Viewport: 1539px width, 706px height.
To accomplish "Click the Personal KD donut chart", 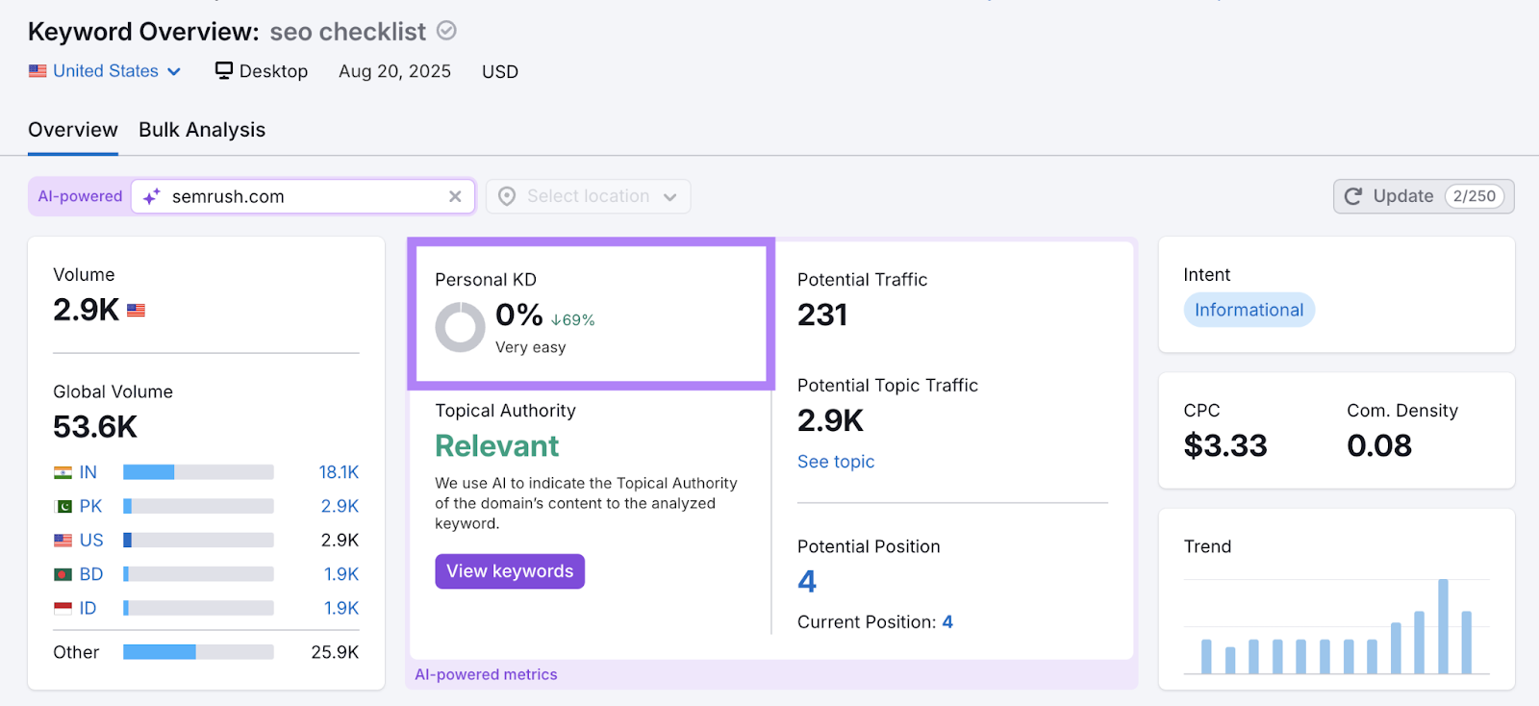I will (460, 327).
